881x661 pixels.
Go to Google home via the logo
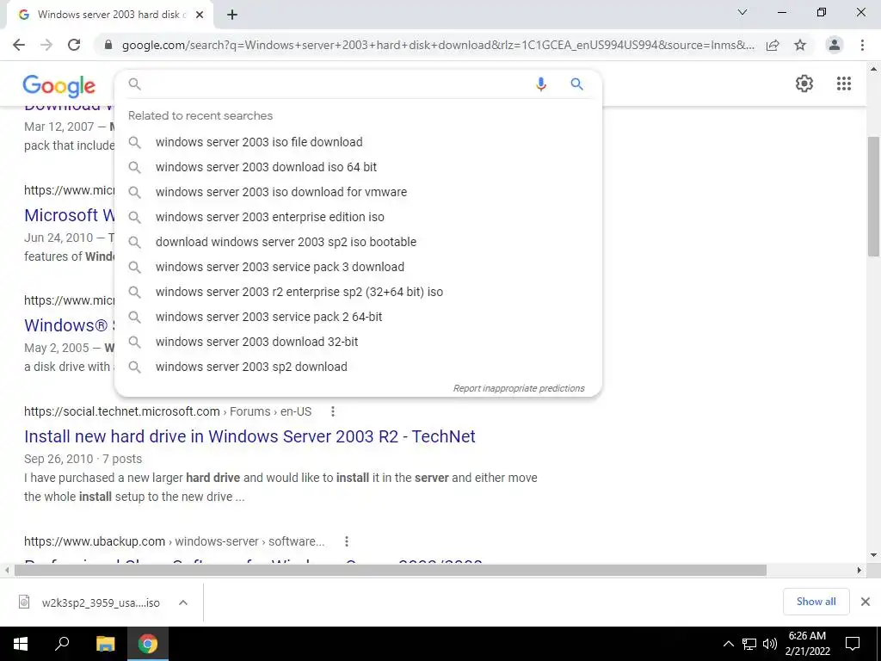pos(59,85)
